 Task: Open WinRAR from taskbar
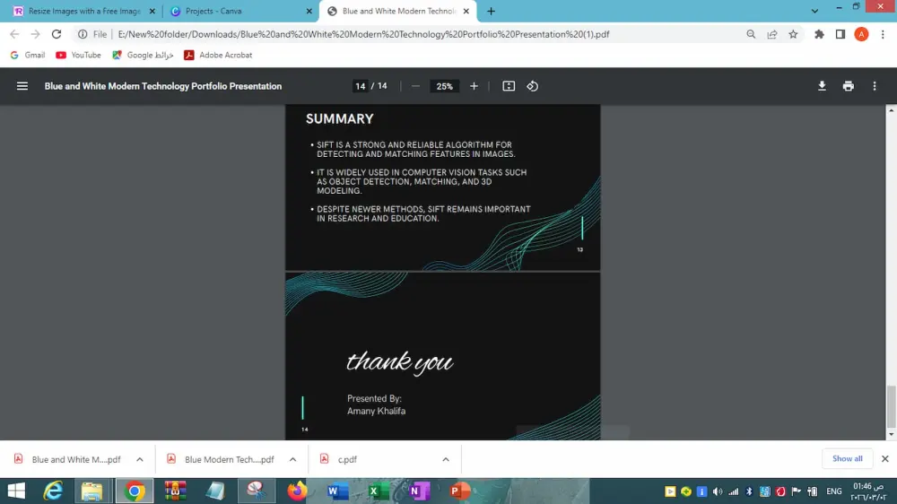175,491
